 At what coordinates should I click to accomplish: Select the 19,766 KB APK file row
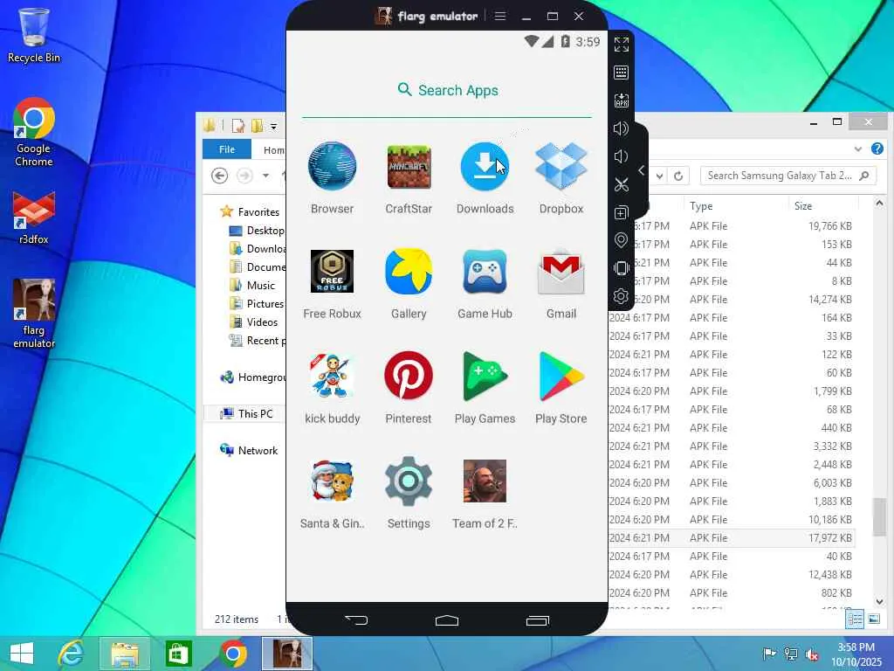tap(732, 226)
